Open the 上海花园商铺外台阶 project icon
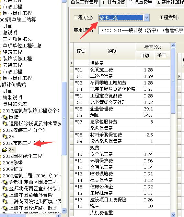184x217 pixels. [5, 195]
